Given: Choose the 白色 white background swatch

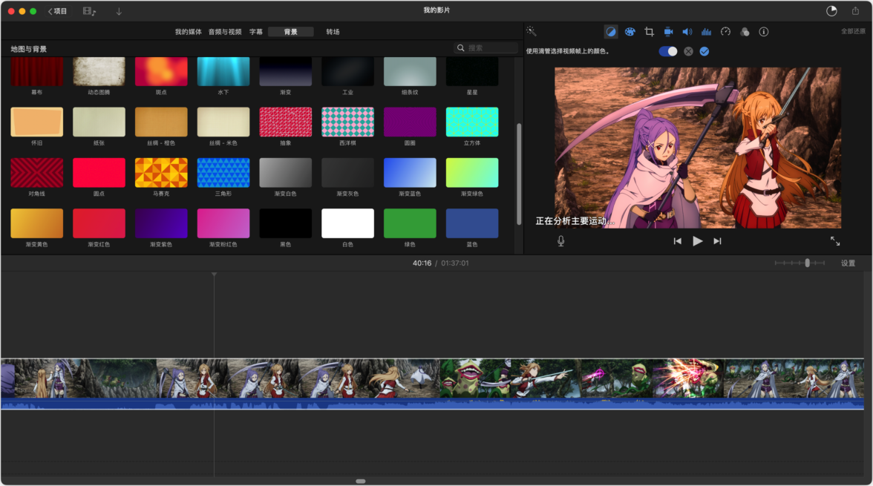Looking at the screenshot, I should click(x=347, y=223).
